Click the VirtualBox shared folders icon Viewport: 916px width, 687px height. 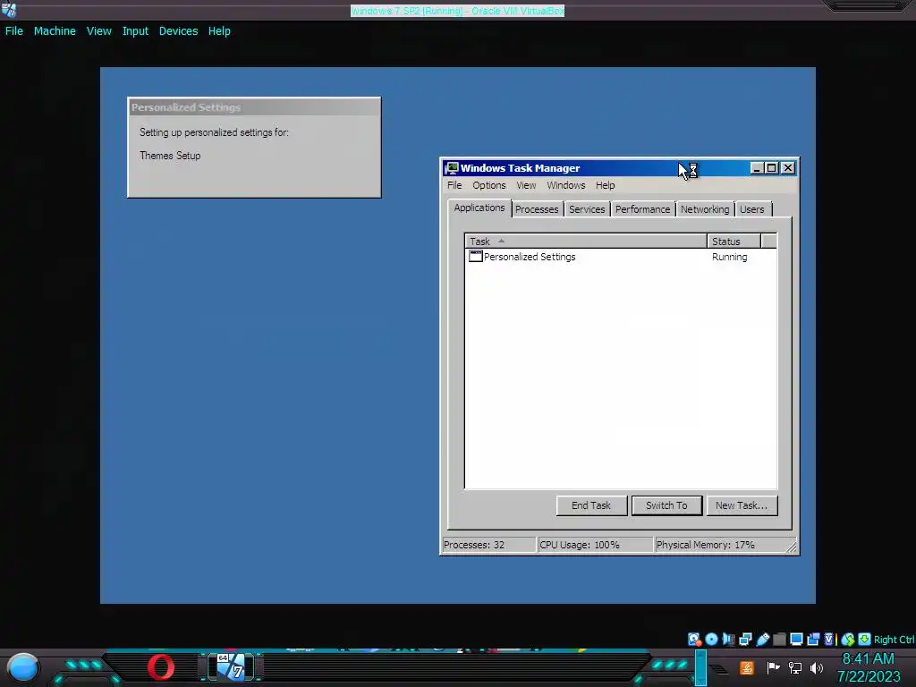[x=779, y=639]
